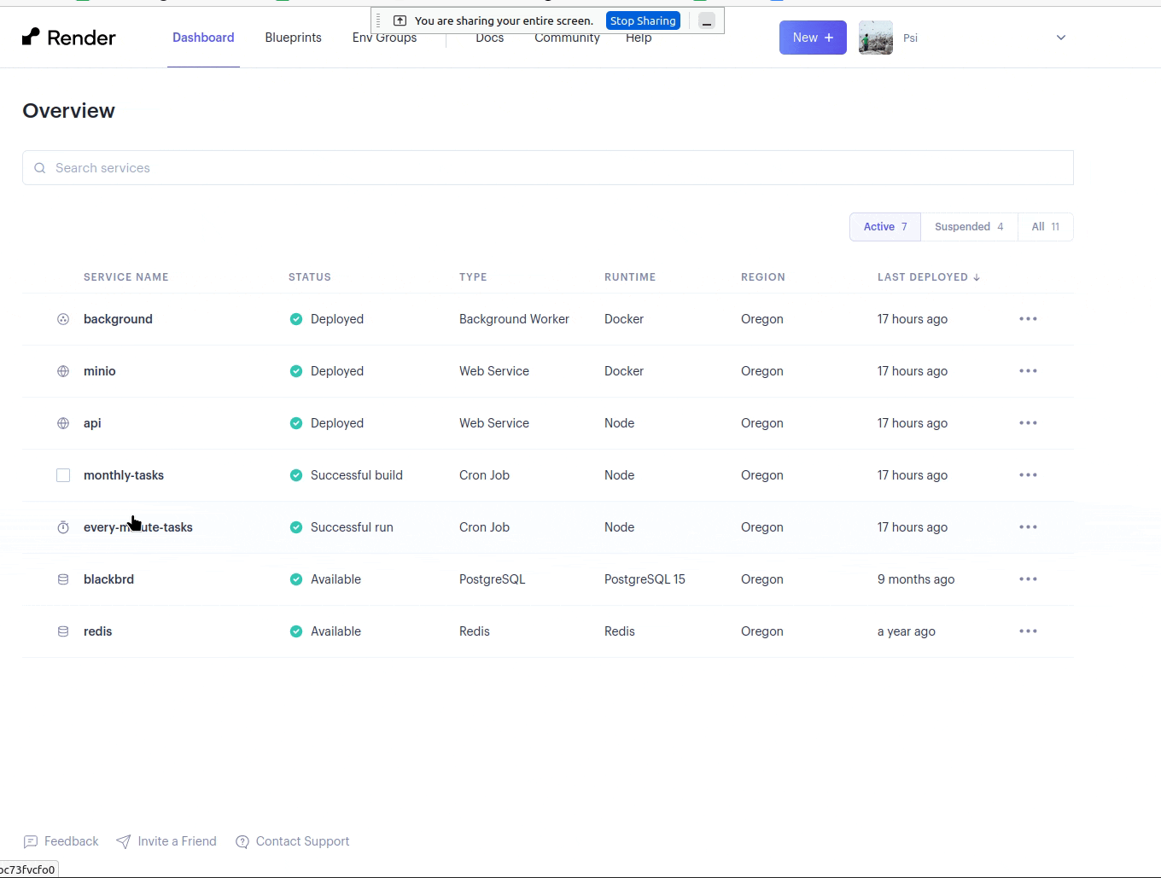Click the timer icon beside every-minute-tasks
This screenshot has height=878, width=1161.
click(63, 527)
